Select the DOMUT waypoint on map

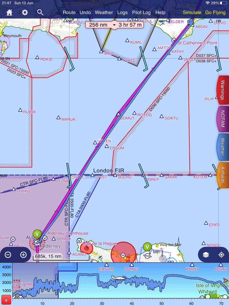(118, 114)
